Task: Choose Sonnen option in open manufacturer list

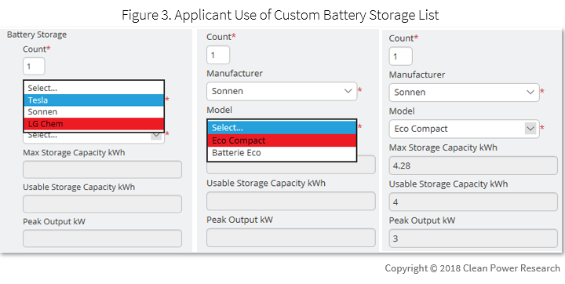Action: point(93,111)
